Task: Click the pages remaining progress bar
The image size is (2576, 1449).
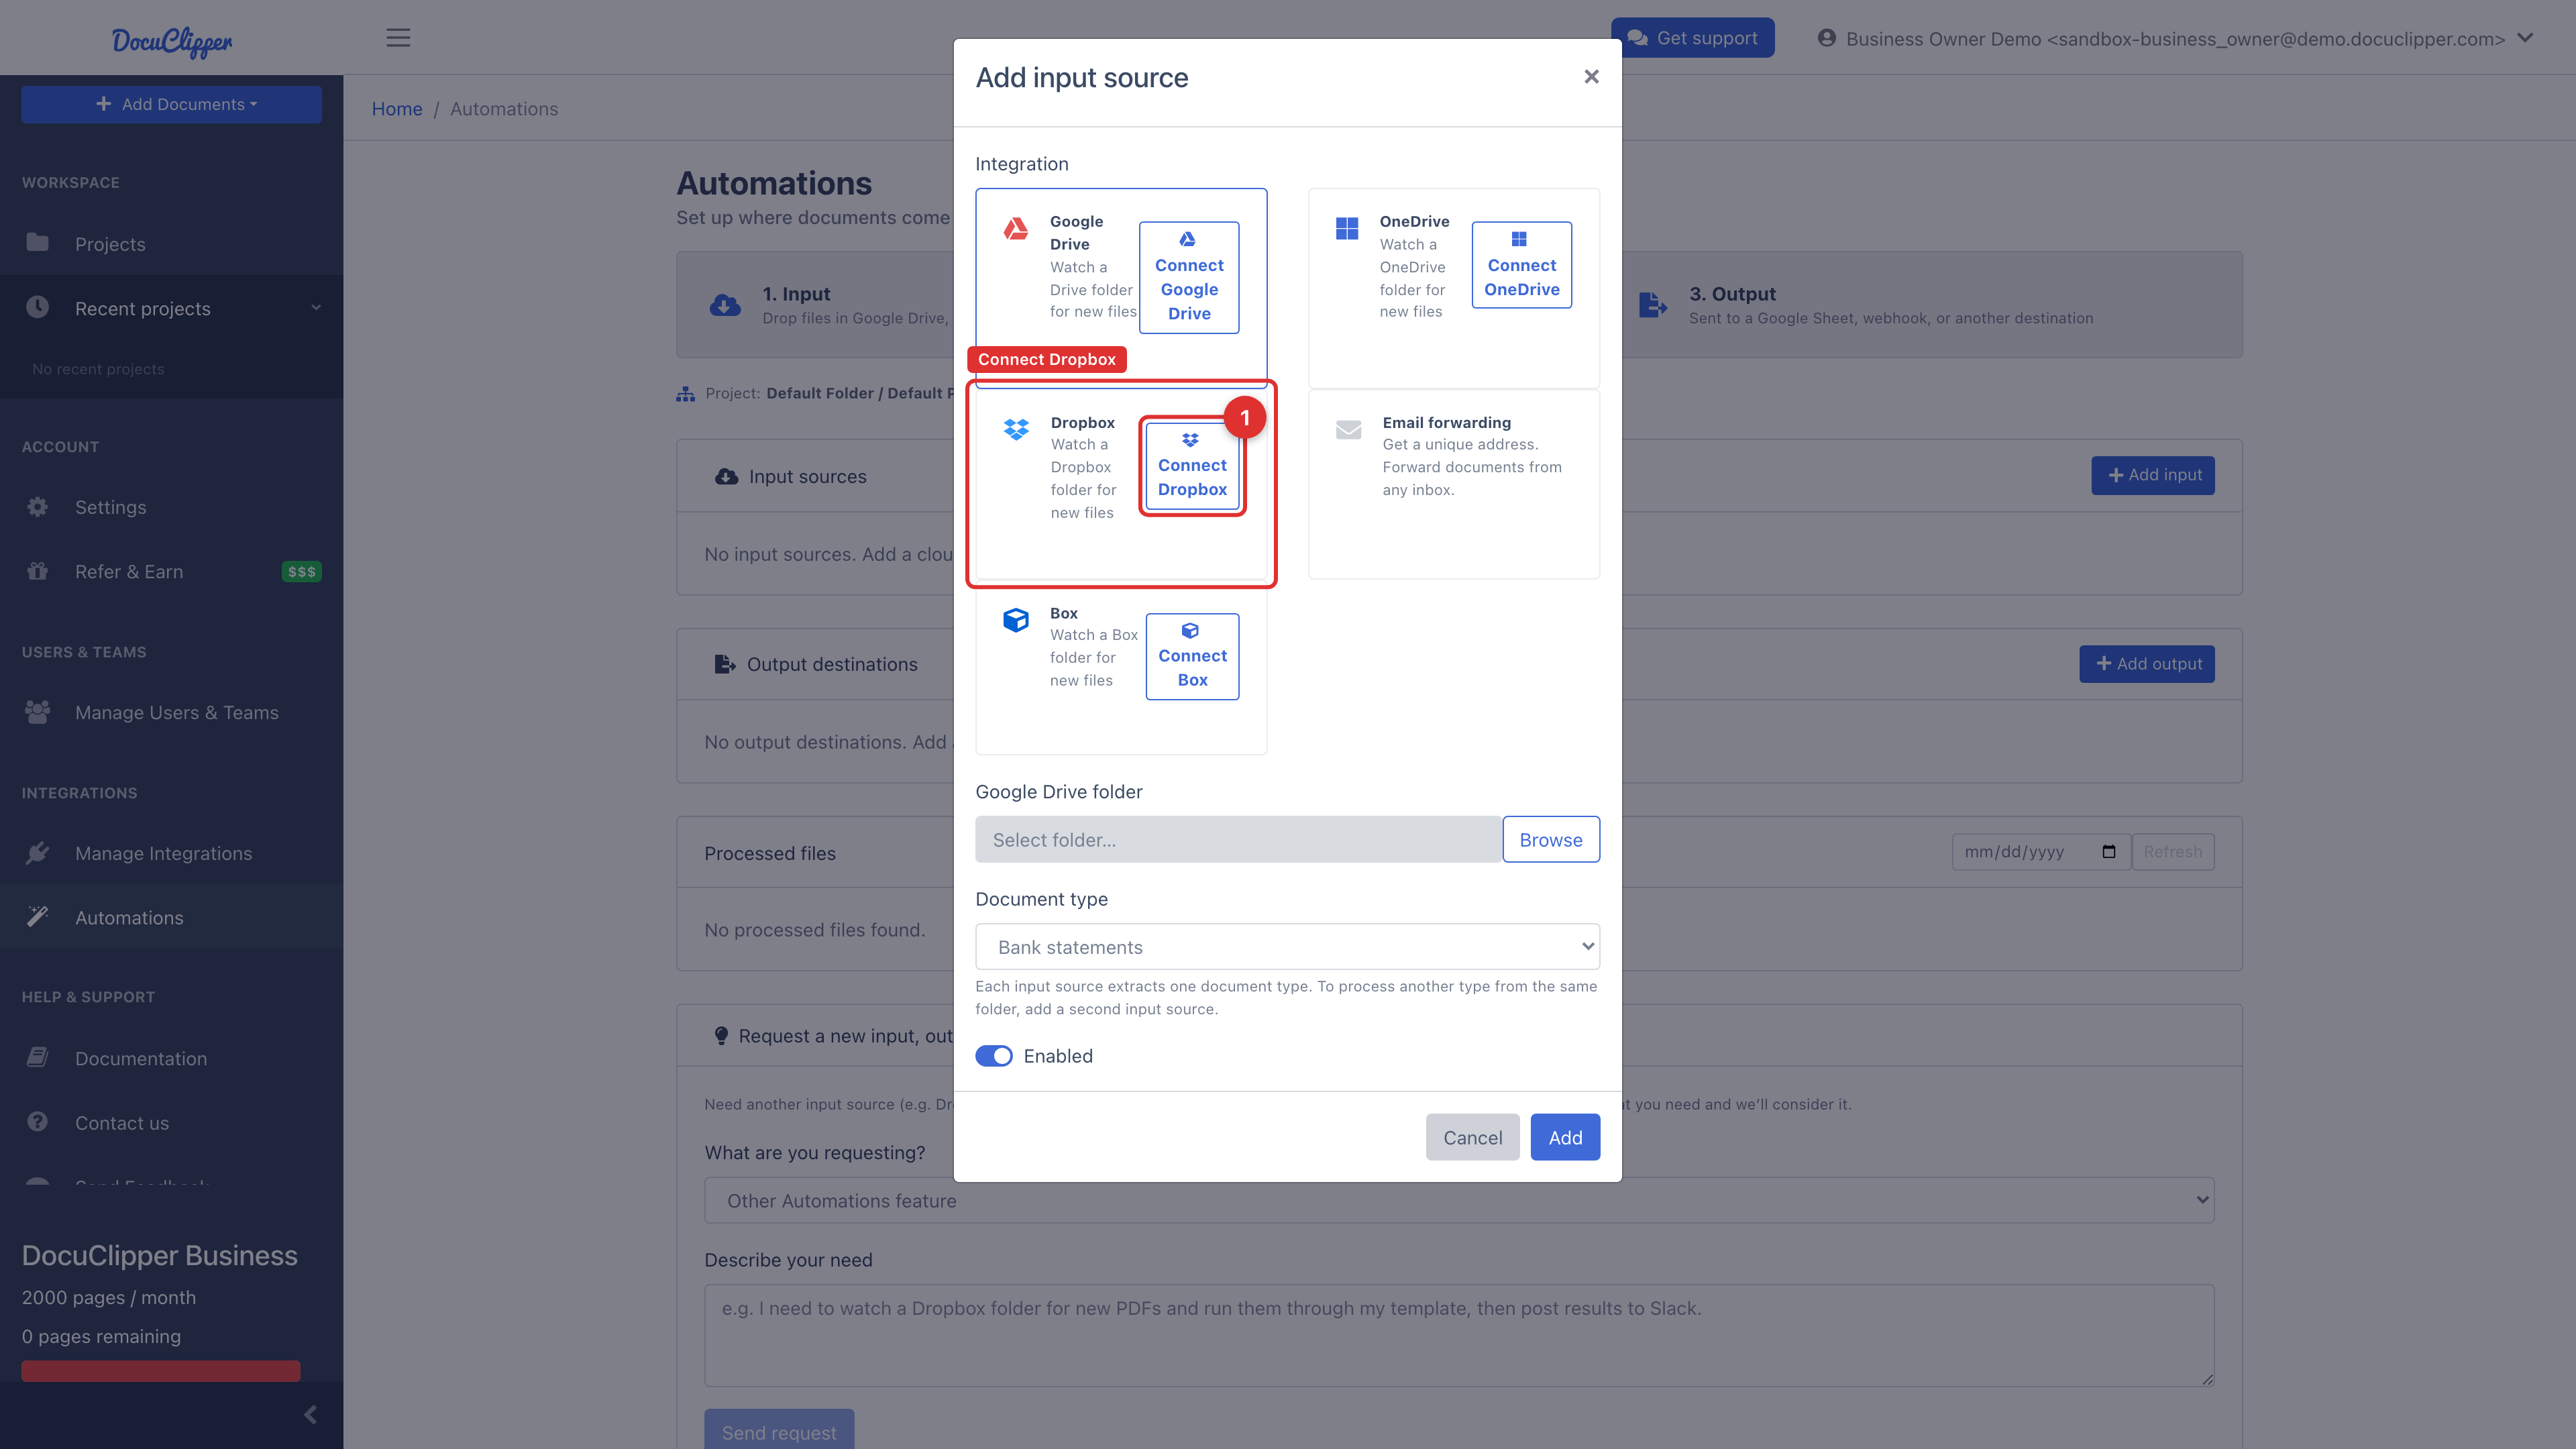Action: pyautogui.click(x=161, y=1370)
